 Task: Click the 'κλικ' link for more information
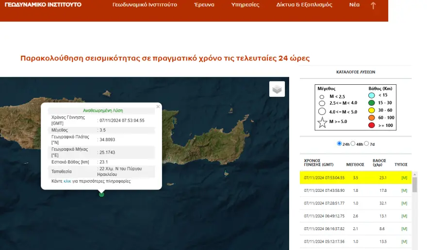pyautogui.click(x=67, y=181)
